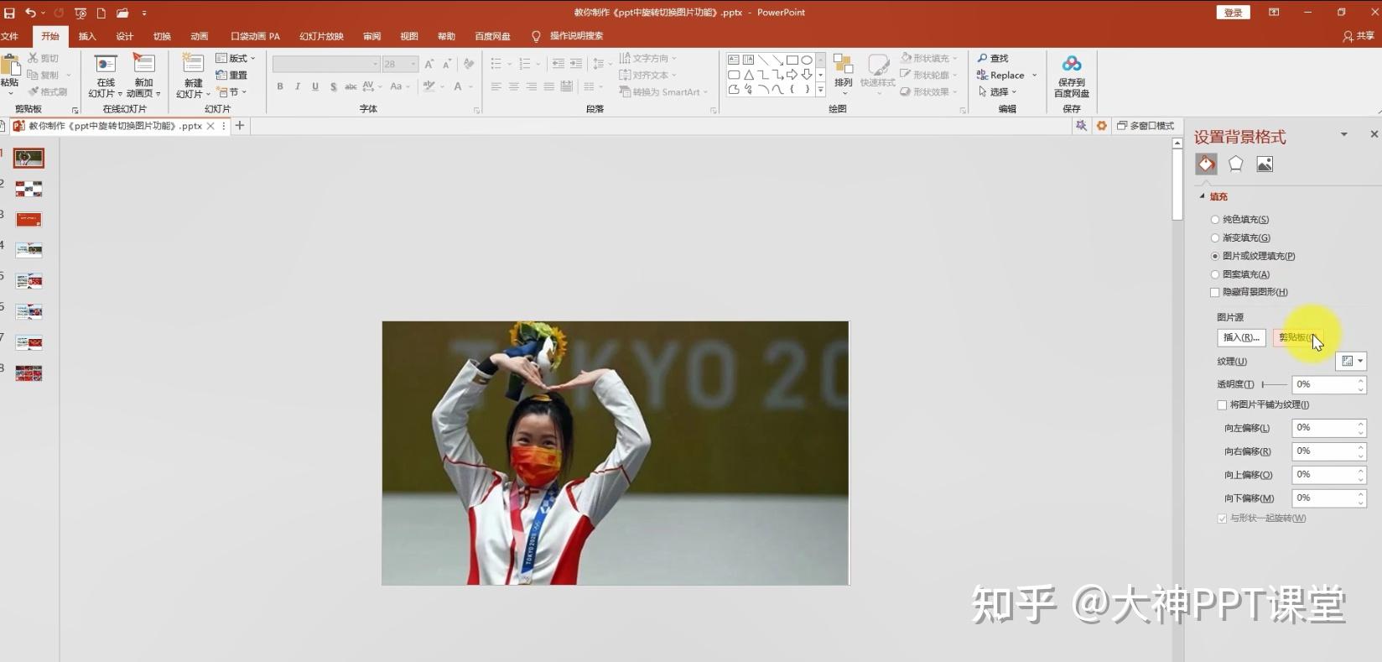Open the Insert ribbon tab
Viewport: 1382px width, 662px height.
[x=87, y=36]
